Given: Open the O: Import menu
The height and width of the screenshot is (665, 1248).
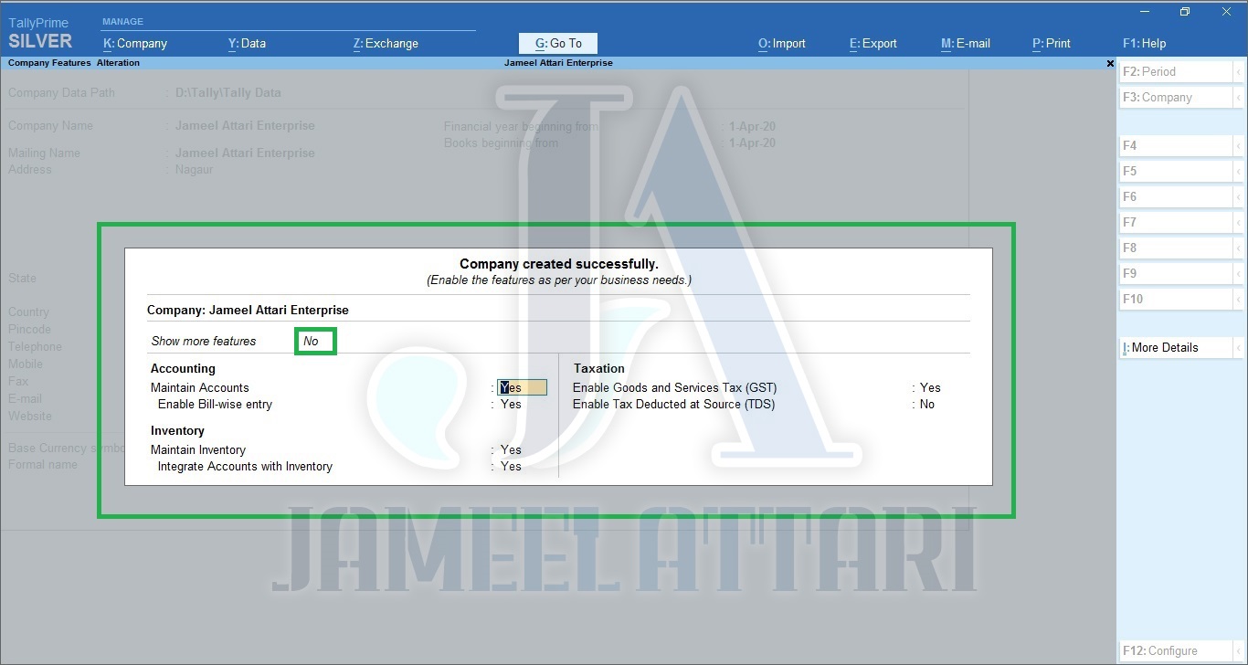Looking at the screenshot, I should click(x=782, y=43).
